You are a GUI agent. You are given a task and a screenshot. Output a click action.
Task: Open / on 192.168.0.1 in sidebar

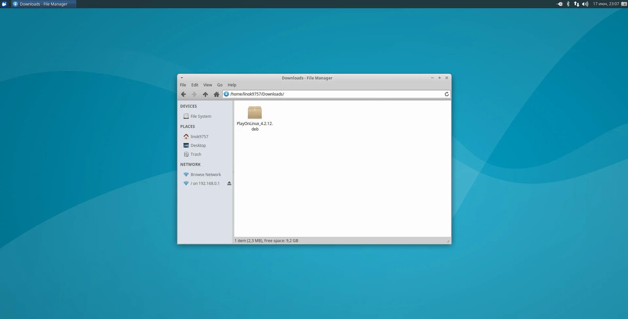[x=205, y=183]
